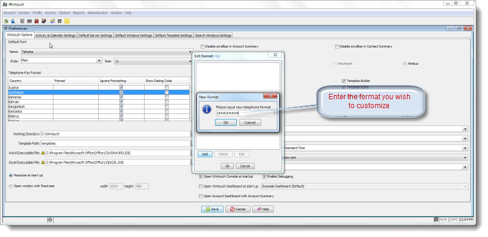Screen dimensions: 488x237
Task: Click the Save button in Preferences
Action: pyautogui.click(x=212, y=209)
